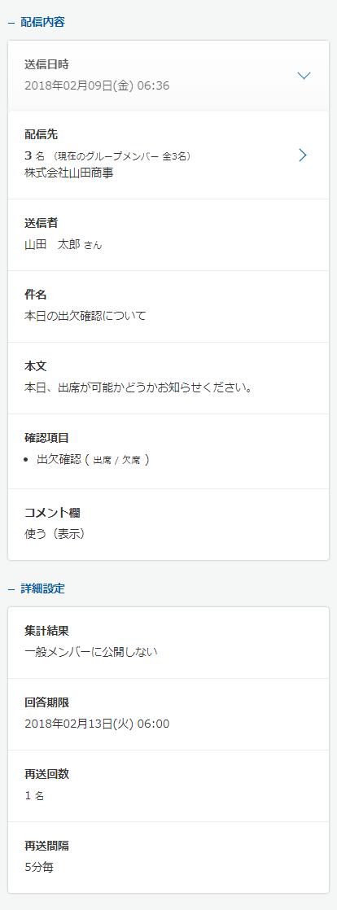The width and height of the screenshot is (337, 910).
Task: Expand the 送信日時 chevron down arrow
Action: [304, 76]
